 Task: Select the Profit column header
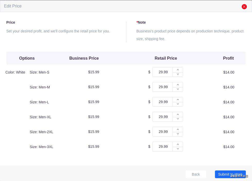228,58
